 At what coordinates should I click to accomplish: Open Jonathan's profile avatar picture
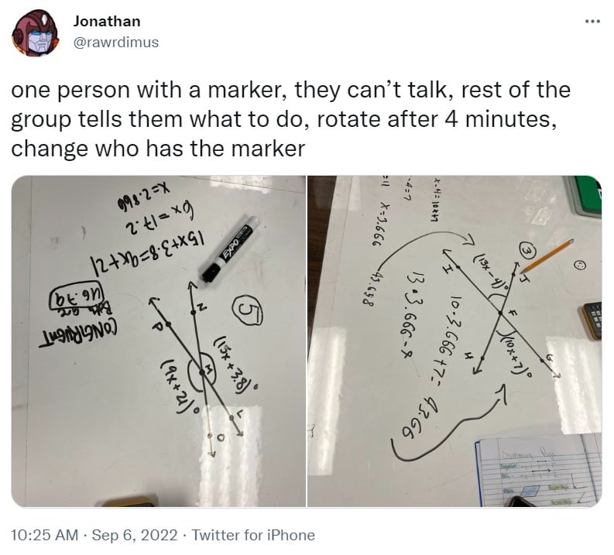36,34
